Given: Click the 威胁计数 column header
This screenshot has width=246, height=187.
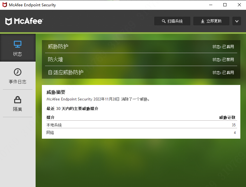Looking at the screenshot, I should pos(227,117).
